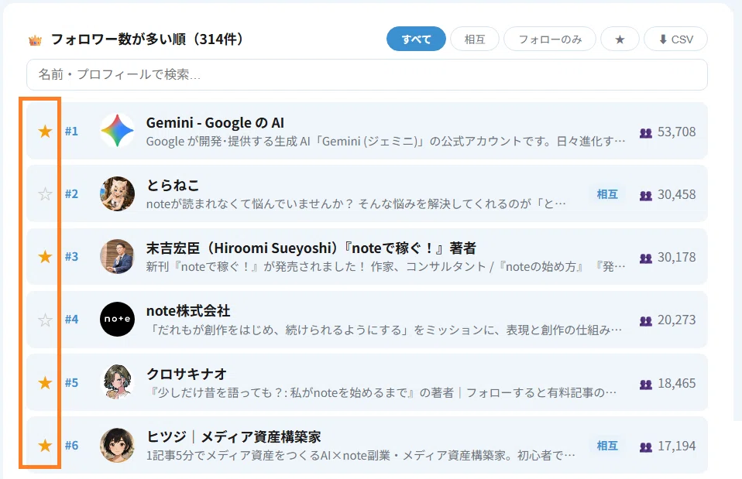
Task: Click the description starting 『少しだけ昔を語っても
Action: pos(382,393)
